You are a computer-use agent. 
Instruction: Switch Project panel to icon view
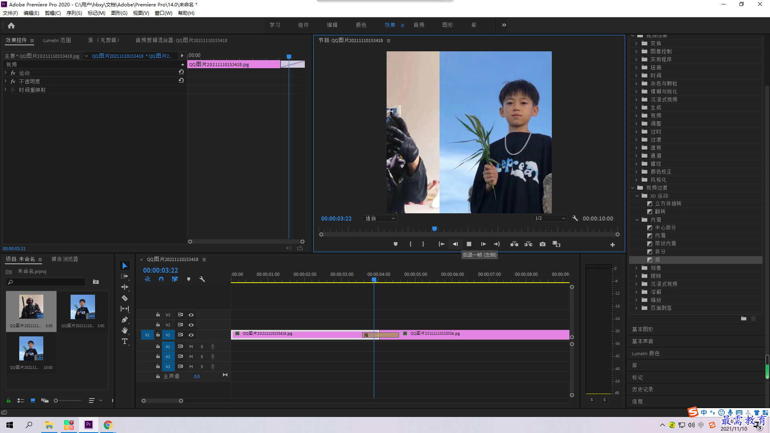[33, 401]
